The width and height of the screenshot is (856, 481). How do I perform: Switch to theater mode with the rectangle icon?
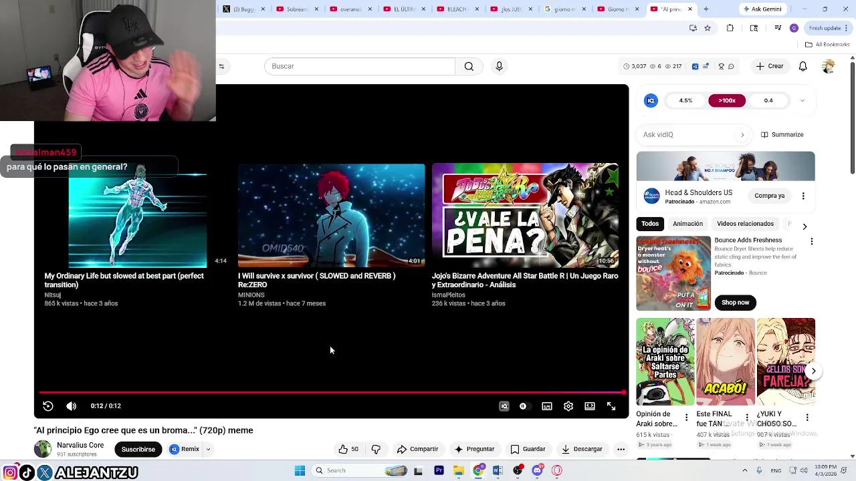click(590, 406)
